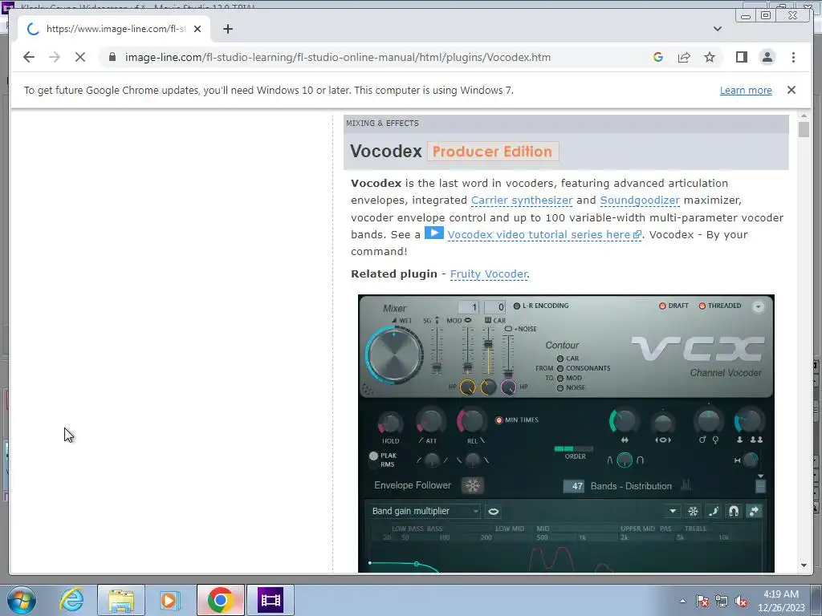Image resolution: width=822 pixels, height=616 pixels.
Task: Toggle L-R ENCODING switch
Action: click(516, 306)
